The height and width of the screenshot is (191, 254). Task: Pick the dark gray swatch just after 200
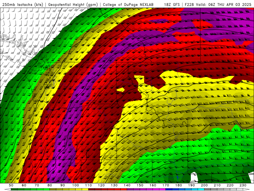click(x=208, y=189)
